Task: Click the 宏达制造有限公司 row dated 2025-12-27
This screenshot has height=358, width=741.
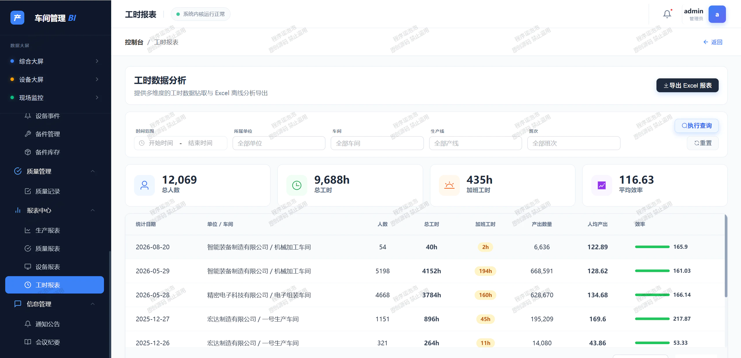Action: tap(425, 319)
